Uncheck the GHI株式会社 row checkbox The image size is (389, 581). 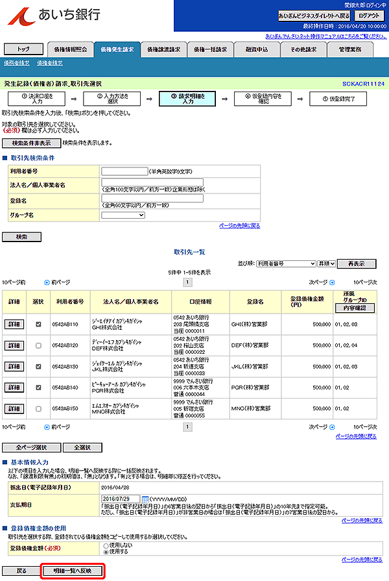38,324
